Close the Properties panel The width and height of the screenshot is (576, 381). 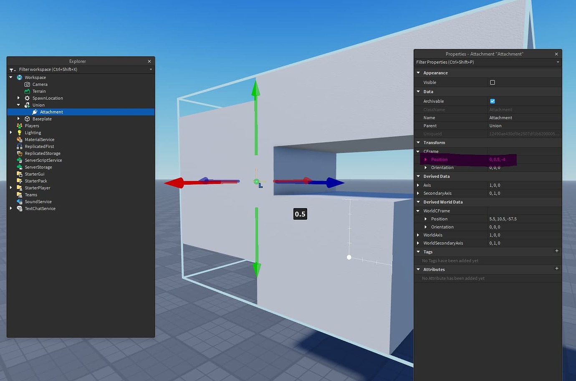coord(556,54)
